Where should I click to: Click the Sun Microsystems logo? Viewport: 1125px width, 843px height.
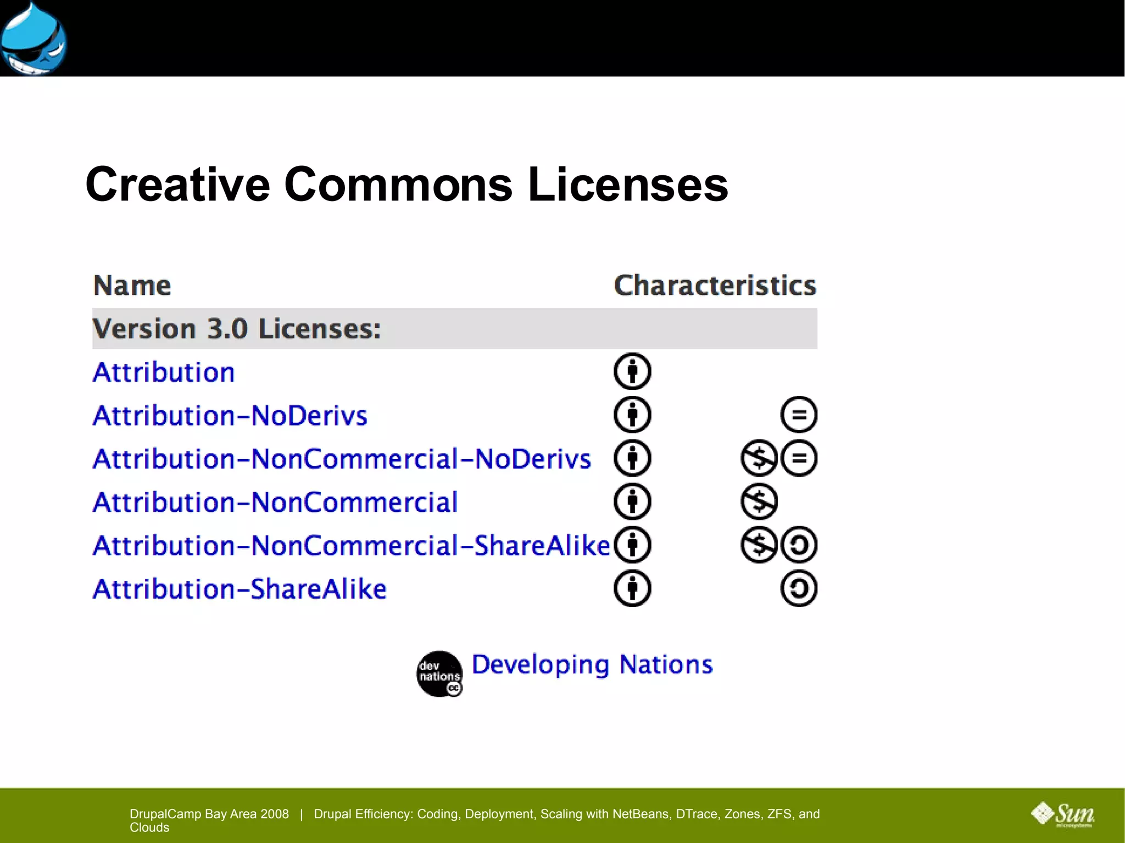click(1063, 814)
